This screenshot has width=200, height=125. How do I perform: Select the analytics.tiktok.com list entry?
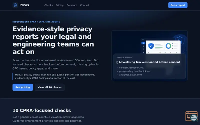pos(130,75)
